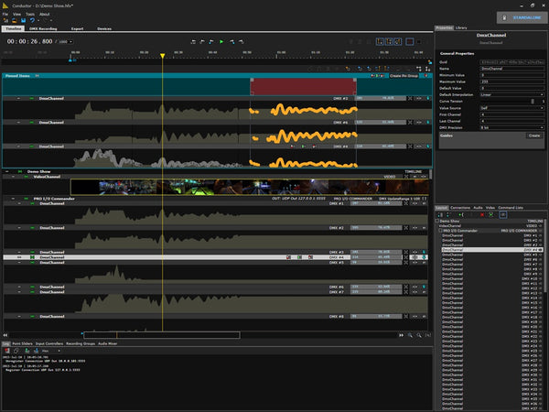The image size is (549, 412).
Task: Open the Default Interpolation dropdown
Action: pos(512,94)
